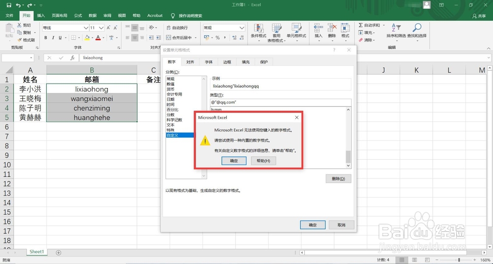Click the decrease font size icon

[x=115, y=28]
